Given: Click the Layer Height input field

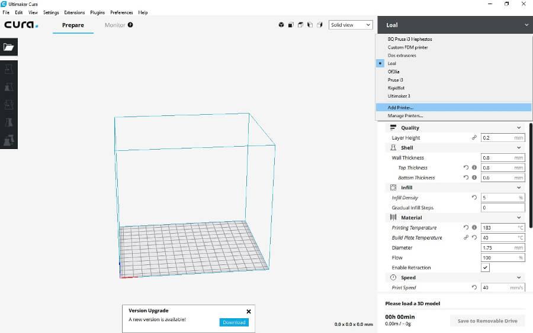Looking at the screenshot, I should (x=503, y=138).
